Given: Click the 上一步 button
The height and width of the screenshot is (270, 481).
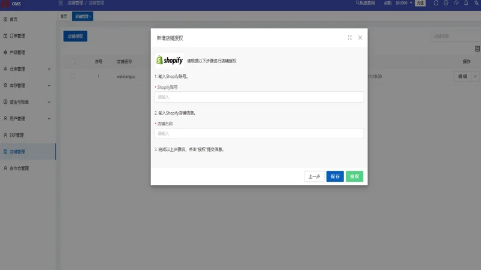Looking at the screenshot, I should (314, 176).
